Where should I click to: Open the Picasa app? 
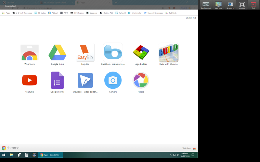click(x=141, y=80)
